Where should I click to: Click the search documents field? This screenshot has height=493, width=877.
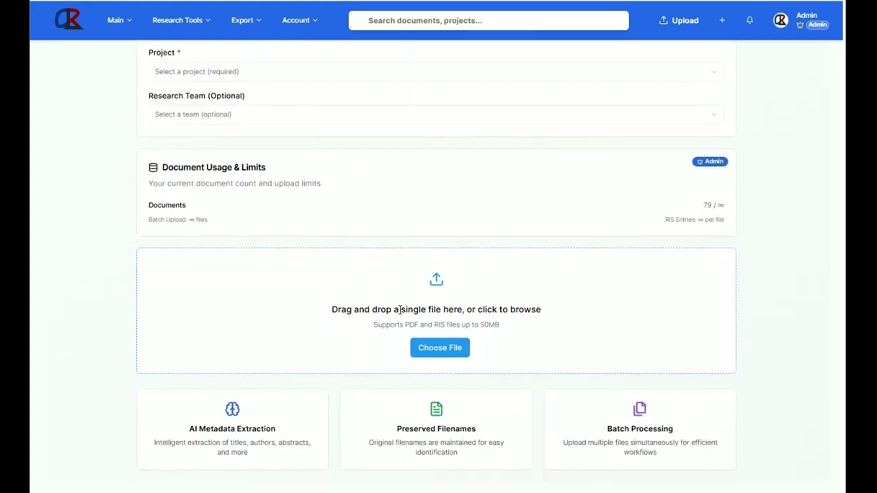(x=489, y=21)
